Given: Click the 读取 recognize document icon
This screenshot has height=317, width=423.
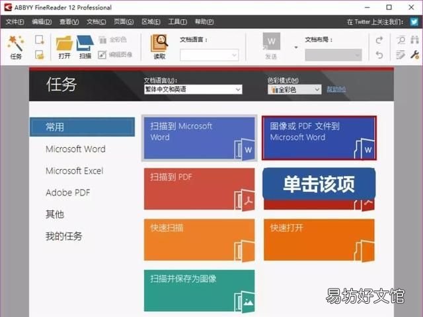Looking at the screenshot, I should coord(159,43).
